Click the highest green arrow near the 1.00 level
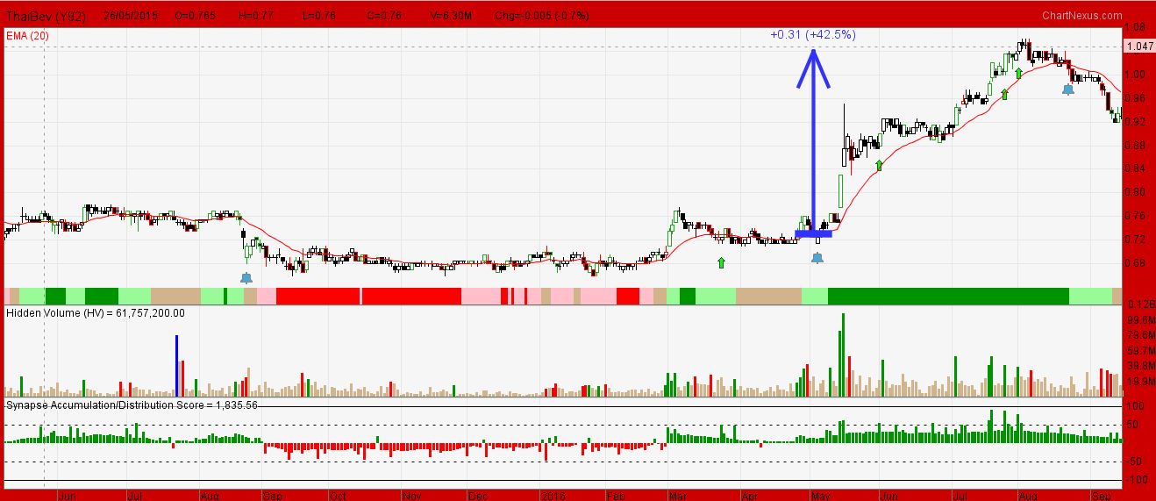 pyautogui.click(x=1018, y=74)
